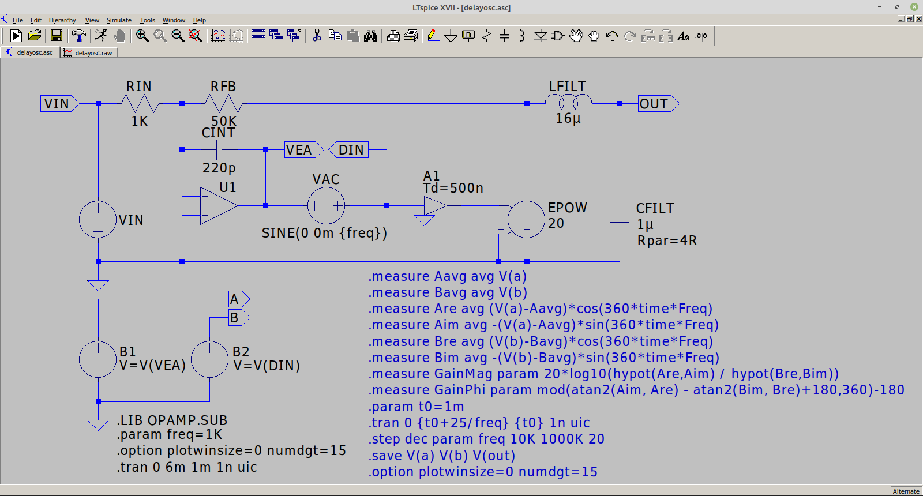Place an inductor component

[522, 36]
